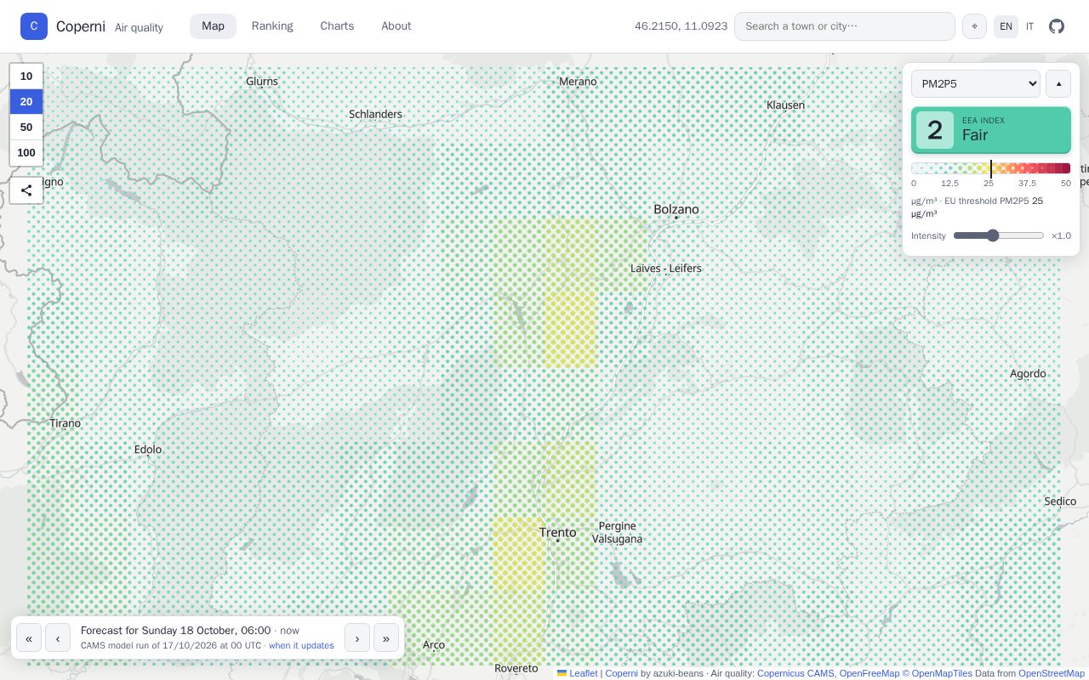Collapse the pollutant panel with the triangle button
Viewport: 1089px width, 680px height.
(1058, 83)
